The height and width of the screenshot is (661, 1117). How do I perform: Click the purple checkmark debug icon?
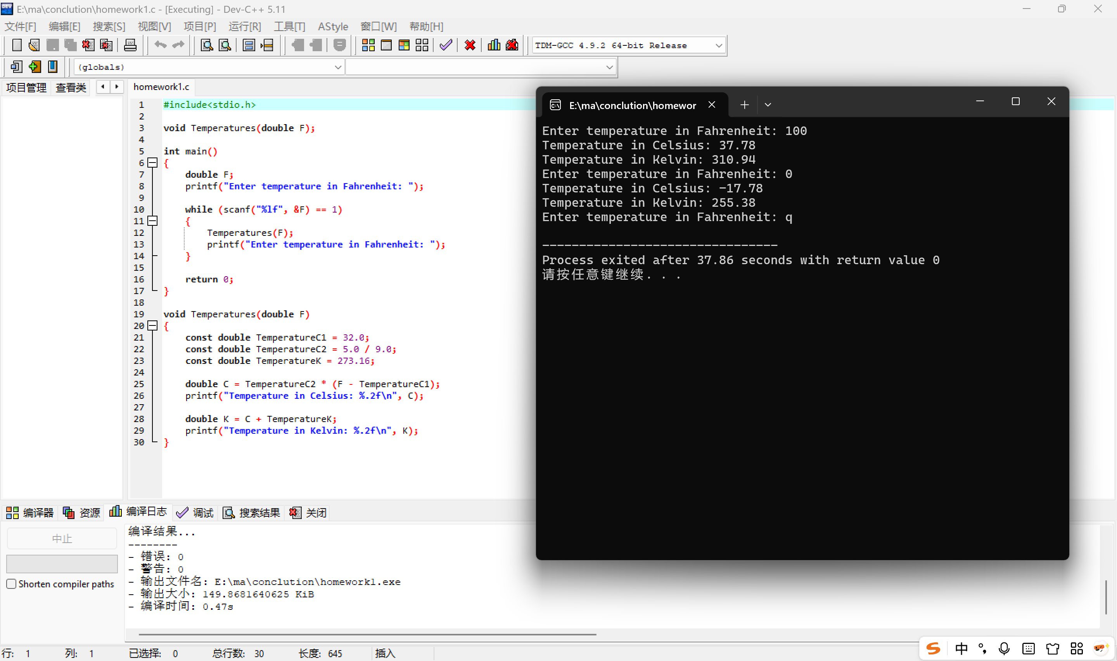coord(446,45)
